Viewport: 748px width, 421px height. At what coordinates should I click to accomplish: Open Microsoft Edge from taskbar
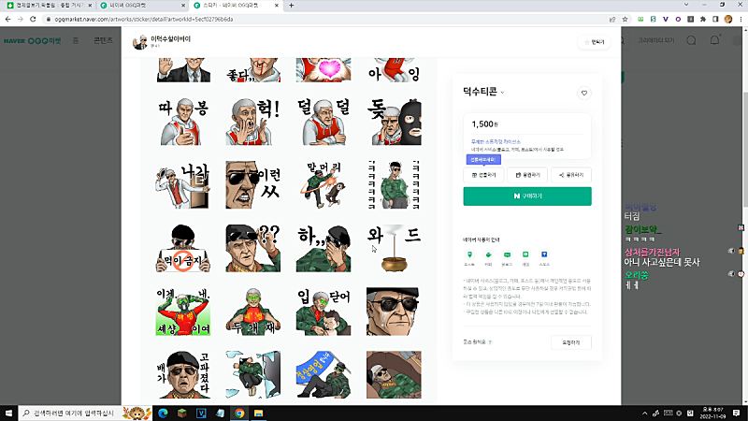(163, 413)
